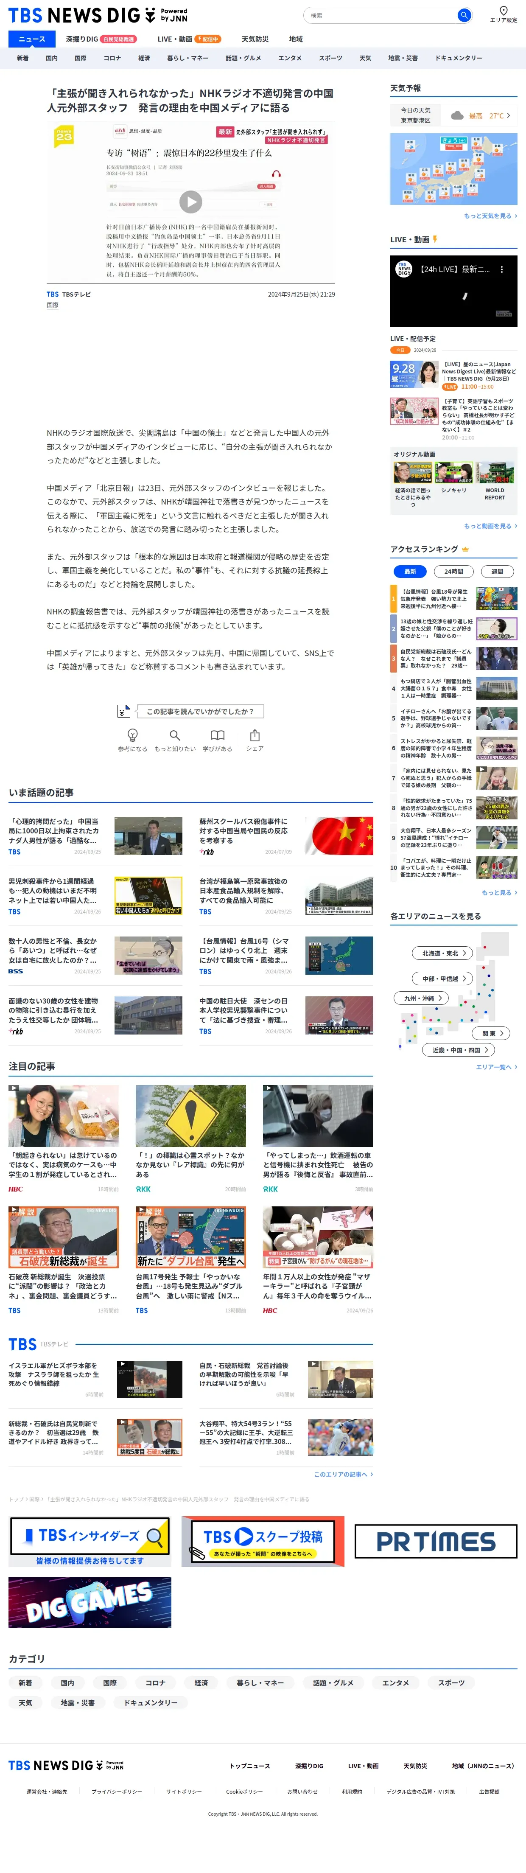Open article 「心理的拷問だった」中国当局に拘束

coord(95,836)
